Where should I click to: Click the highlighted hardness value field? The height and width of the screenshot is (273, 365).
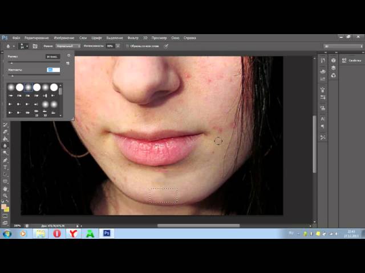(53, 69)
